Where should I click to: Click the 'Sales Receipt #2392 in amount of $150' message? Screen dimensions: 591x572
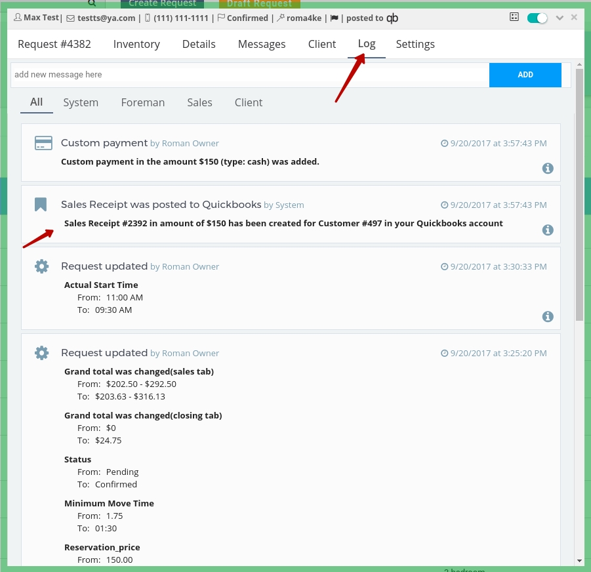pyautogui.click(x=283, y=224)
